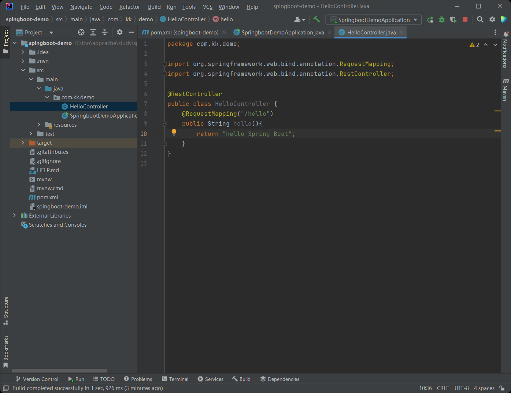Collapse the src folder
This screenshot has height=393, width=511.
click(23, 70)
